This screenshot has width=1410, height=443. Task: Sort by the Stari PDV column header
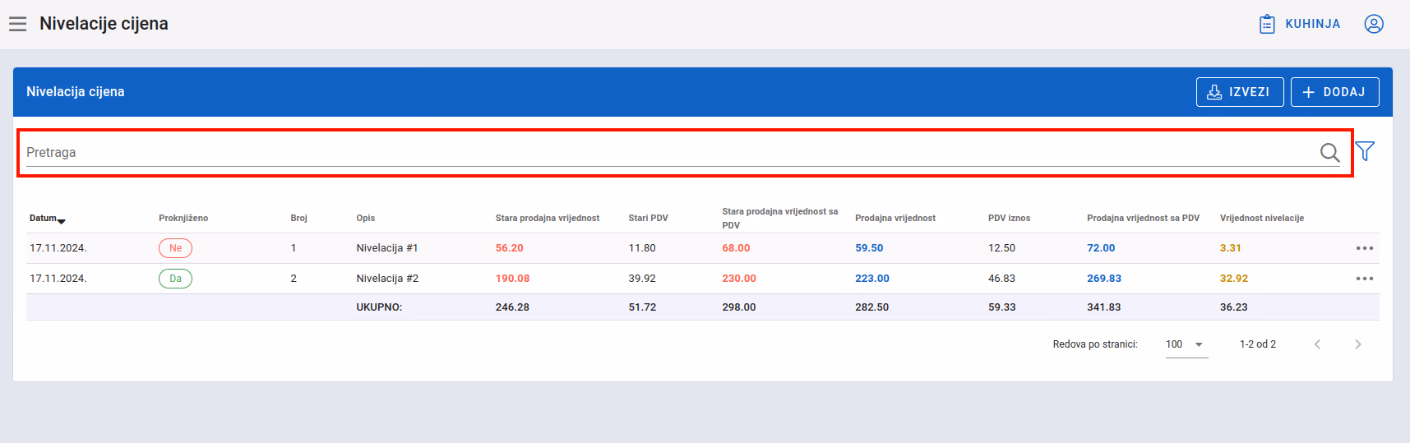[648, 219]
